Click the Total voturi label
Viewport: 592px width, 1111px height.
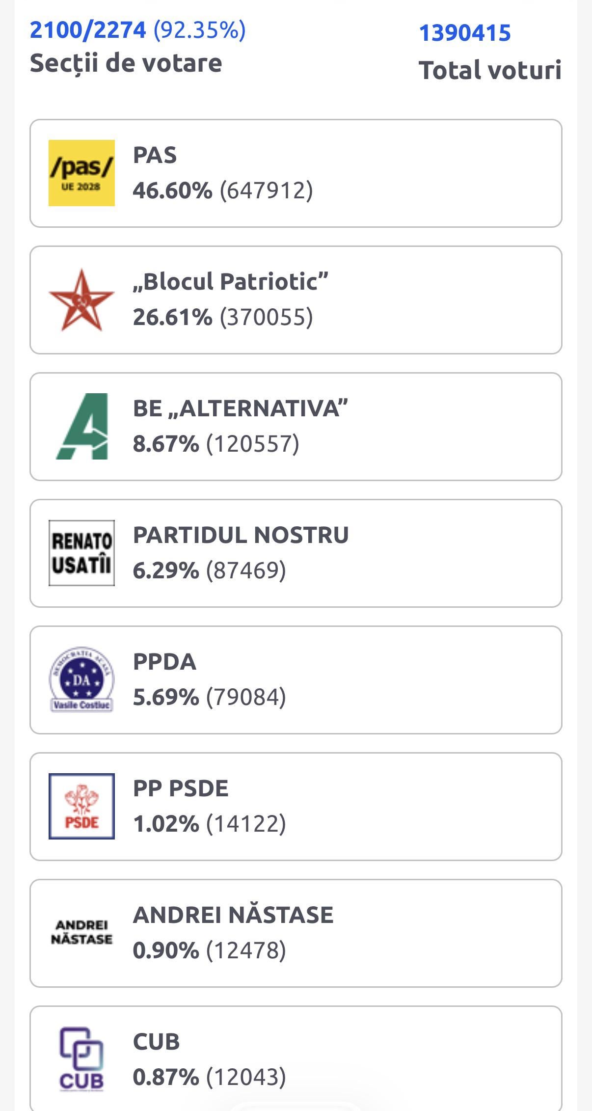tap(490, 70)
